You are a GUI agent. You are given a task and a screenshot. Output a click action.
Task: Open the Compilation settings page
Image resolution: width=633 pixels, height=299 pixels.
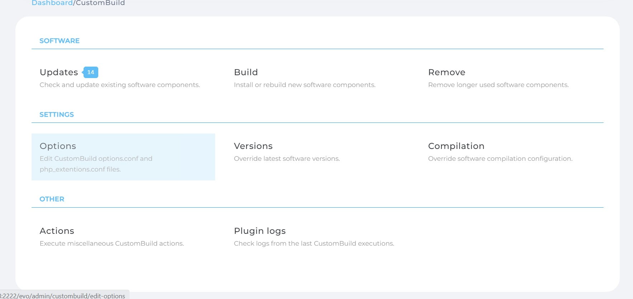(x=456, y=146)
